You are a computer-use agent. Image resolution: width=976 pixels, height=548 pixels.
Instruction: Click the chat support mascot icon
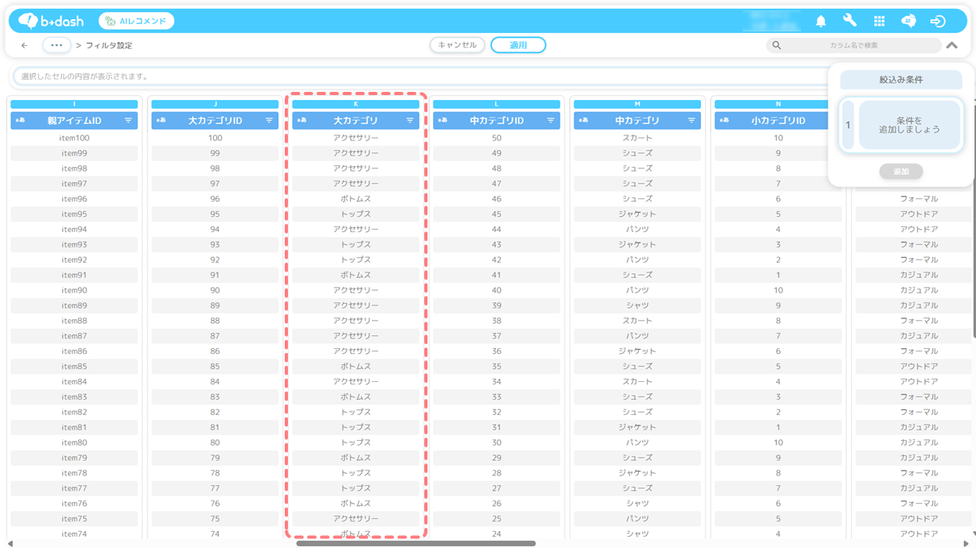pos(908,21)
